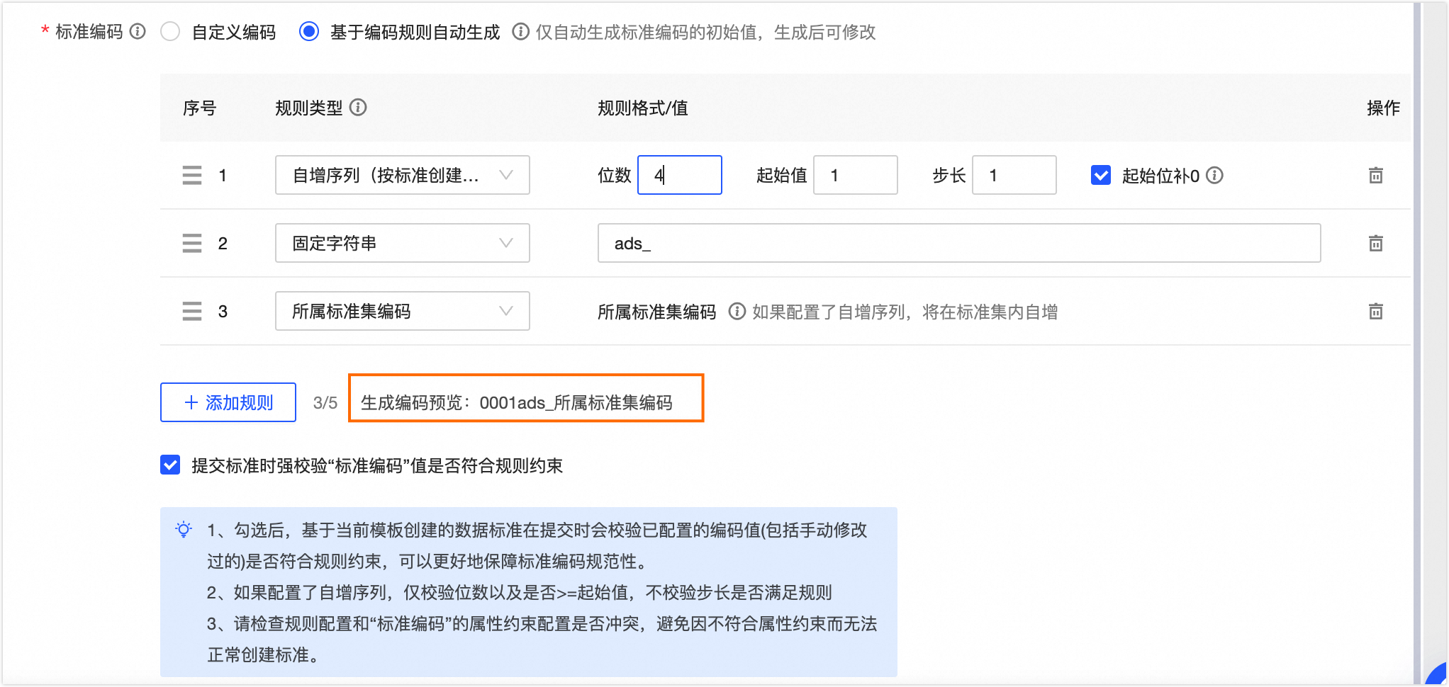
Task: Delete the 固定字符串 rule row
Action: point(1375,243)
